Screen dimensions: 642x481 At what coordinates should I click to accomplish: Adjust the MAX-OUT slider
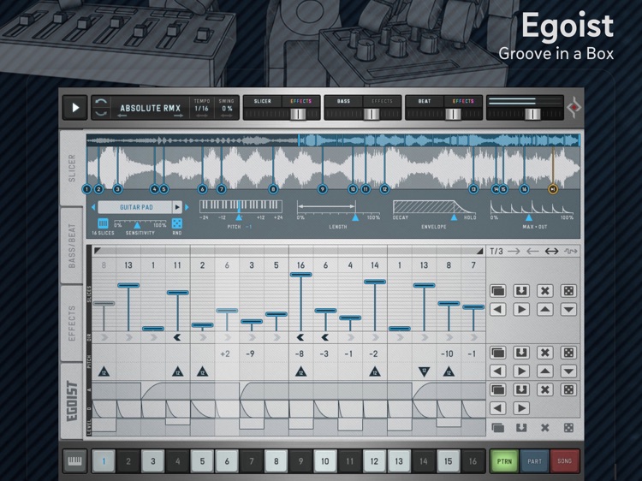[529, 217]
